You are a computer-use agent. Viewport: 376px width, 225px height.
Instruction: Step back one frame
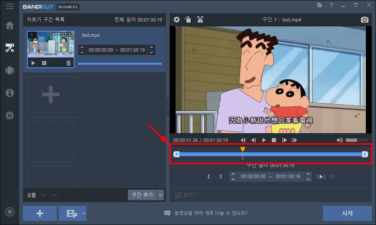pyautogui.click(x=253, y=140)
